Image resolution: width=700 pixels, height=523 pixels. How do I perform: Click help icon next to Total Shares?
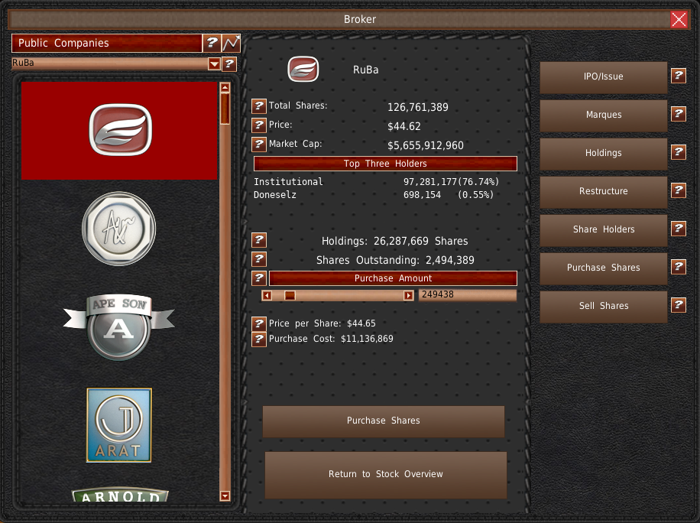(259, 106)
